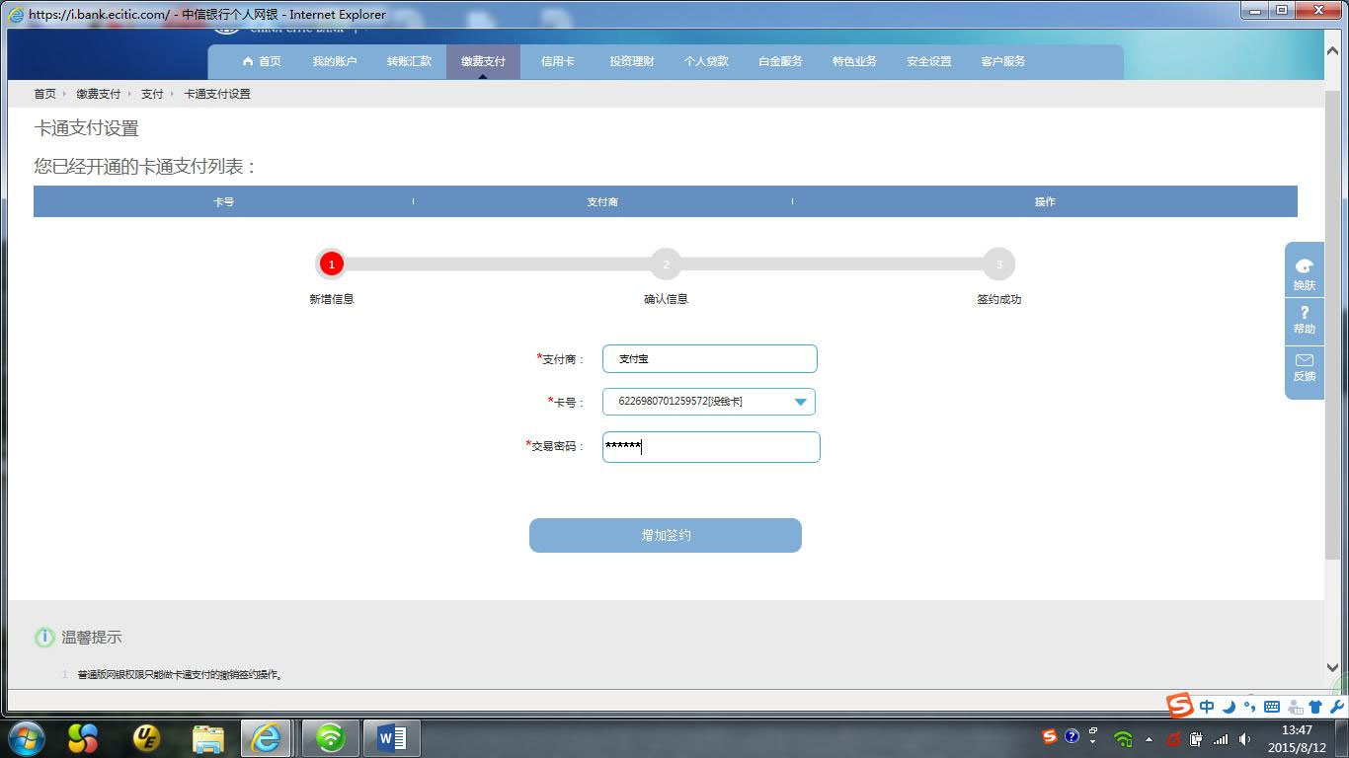Switch to Internet Explorer taskbar button

[x=267, y=737]
